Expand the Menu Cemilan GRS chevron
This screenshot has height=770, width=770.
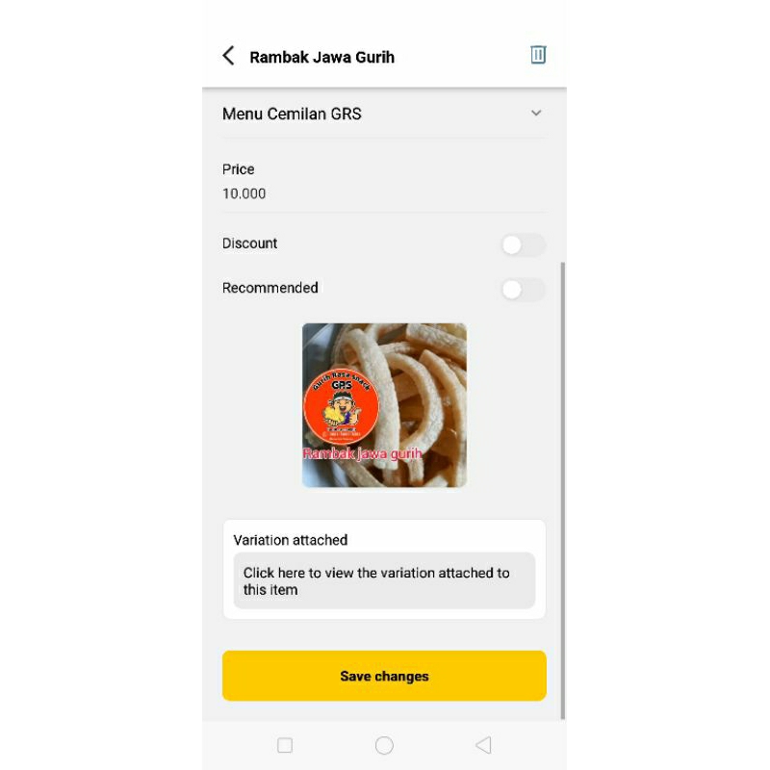(536, 113)
